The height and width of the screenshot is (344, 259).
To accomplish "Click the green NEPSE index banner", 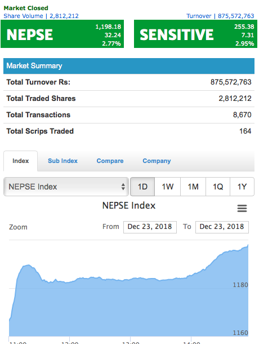I will pyautogui.click(x=62, y=34).
